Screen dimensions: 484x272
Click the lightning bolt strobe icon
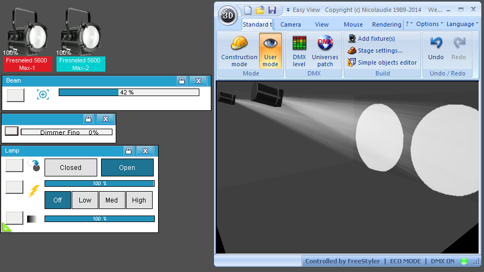coord(34,191)
